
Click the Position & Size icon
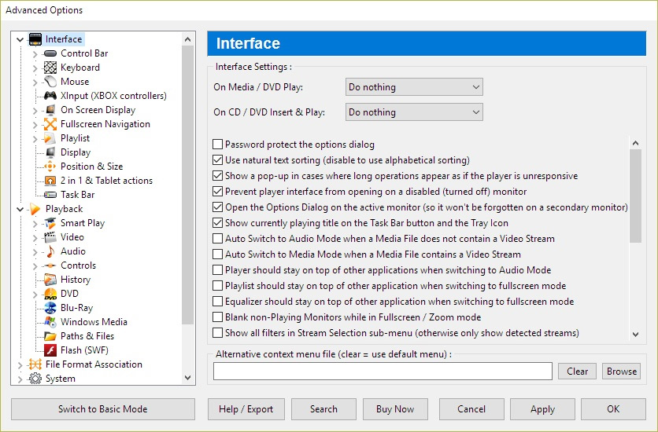[50, 167]
